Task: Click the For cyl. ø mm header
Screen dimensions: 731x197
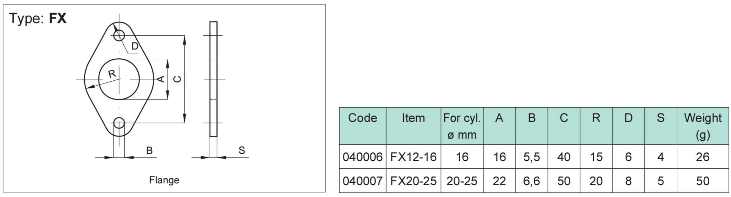Action: 462,126
